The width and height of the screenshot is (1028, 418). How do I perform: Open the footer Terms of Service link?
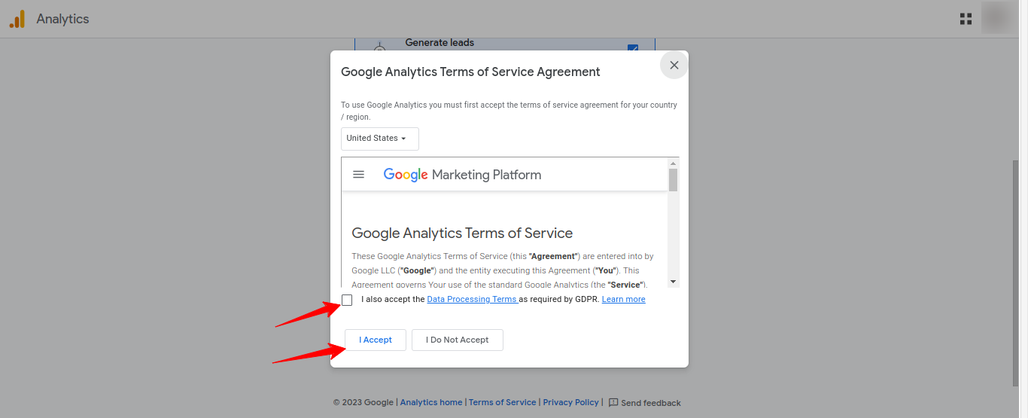502,403
